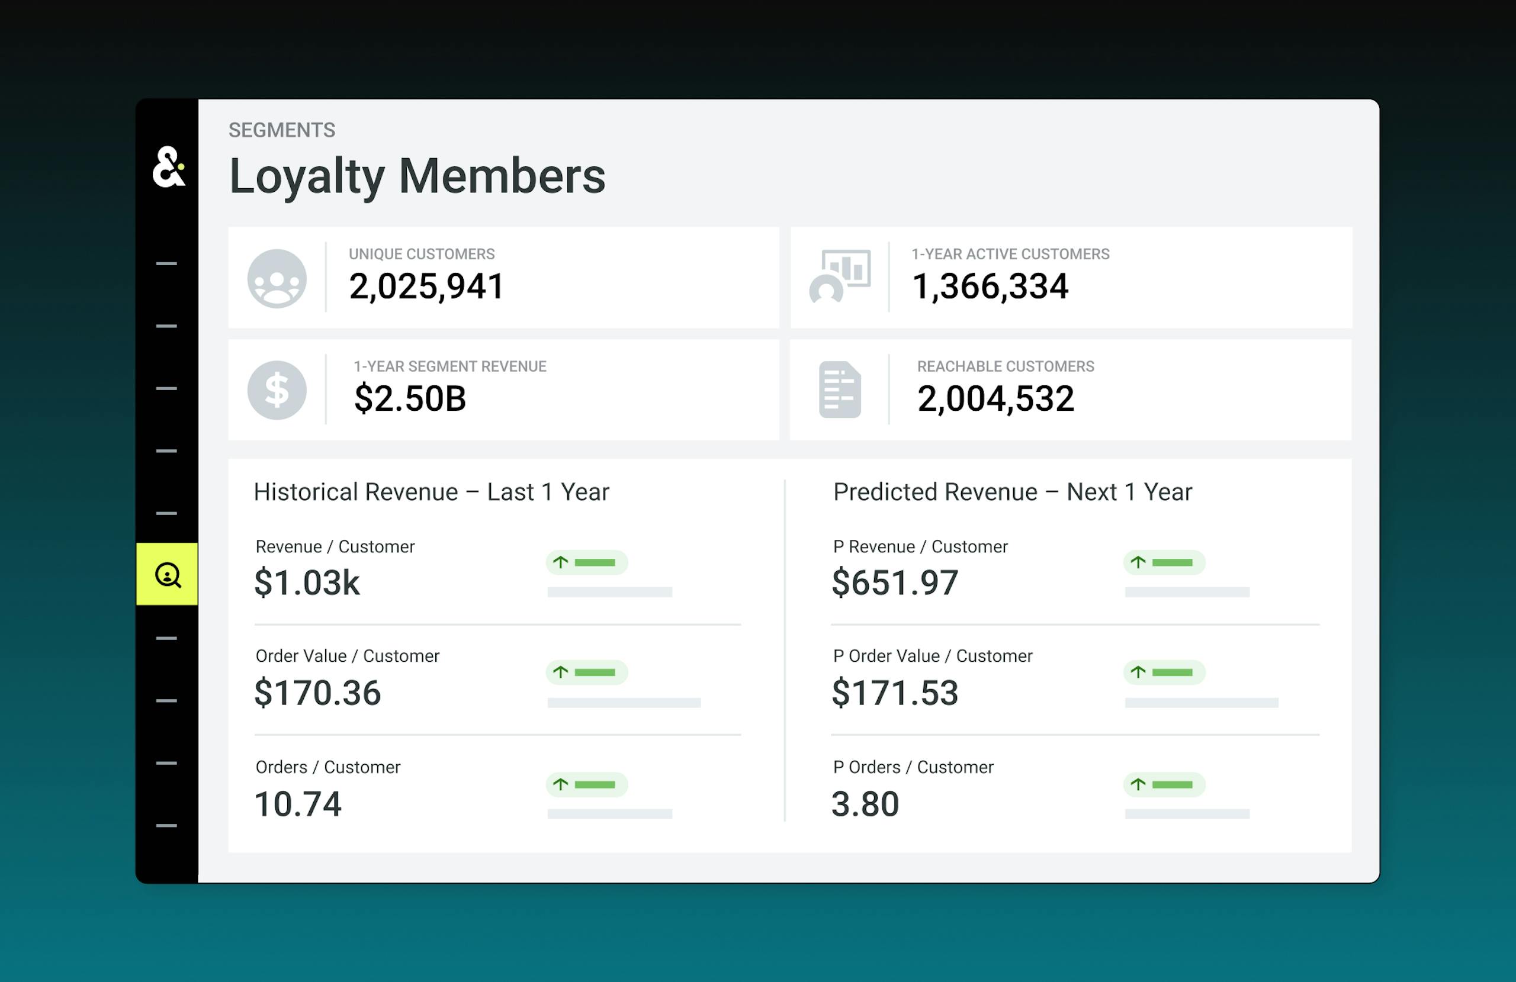
Task: Click the Order Value / Customer trend badge
Action: point(587,672)
